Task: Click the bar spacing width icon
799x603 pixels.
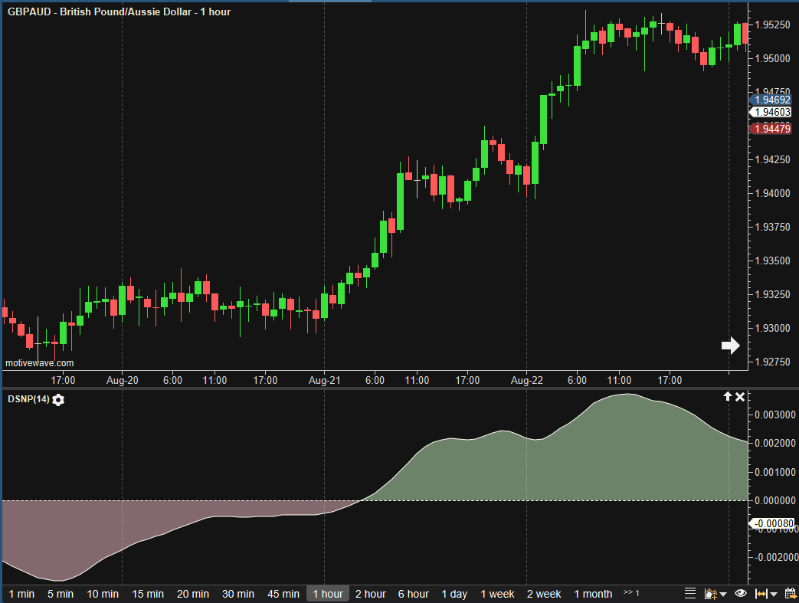Action: click(x=761, y=594)
